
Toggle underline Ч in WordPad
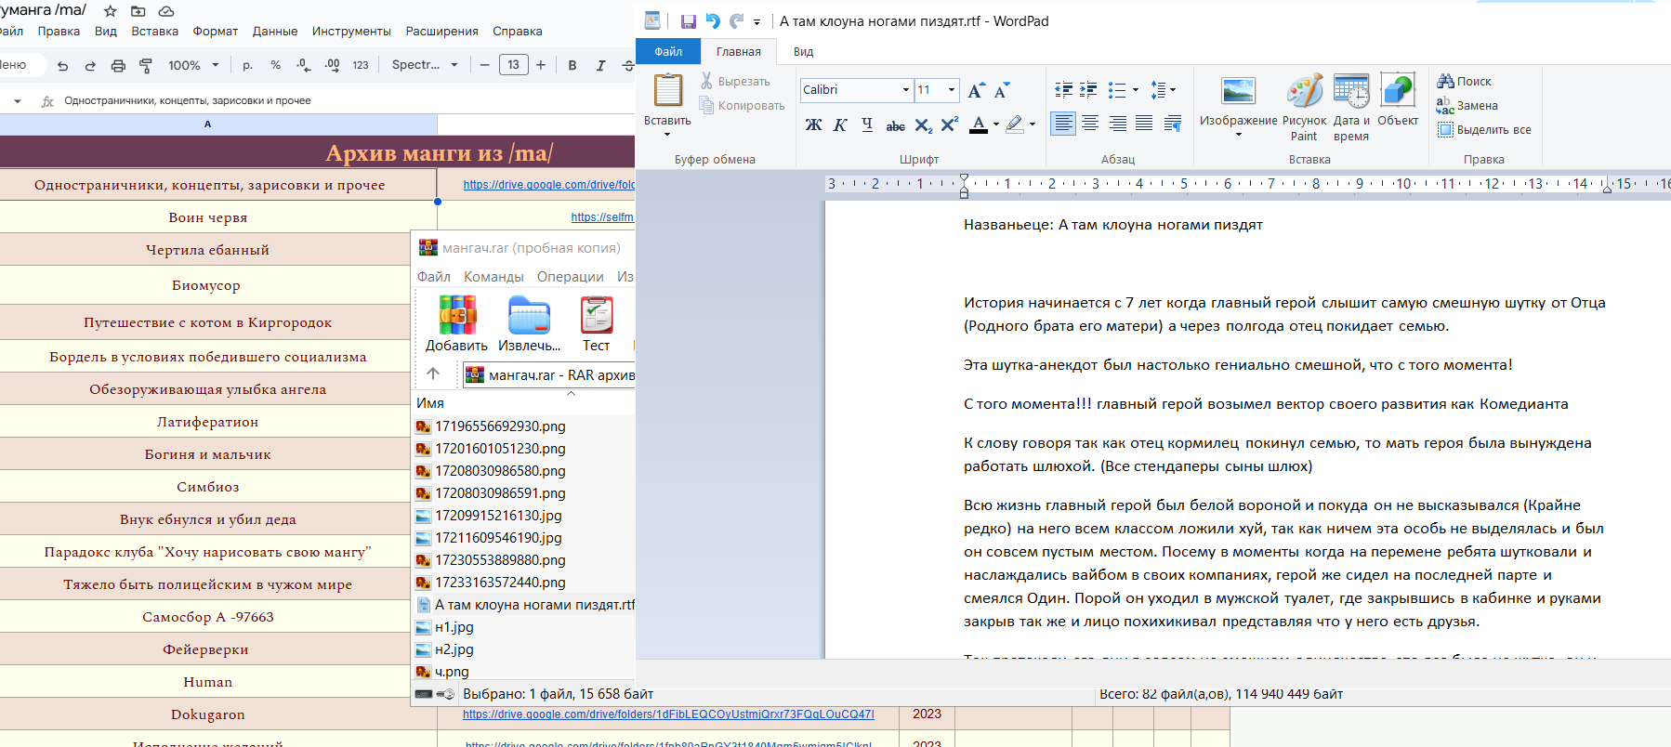tap(867, 124)
